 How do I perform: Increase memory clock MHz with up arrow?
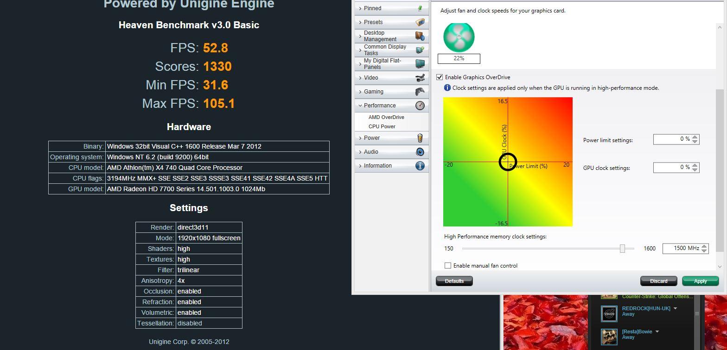tap(704, 246)
